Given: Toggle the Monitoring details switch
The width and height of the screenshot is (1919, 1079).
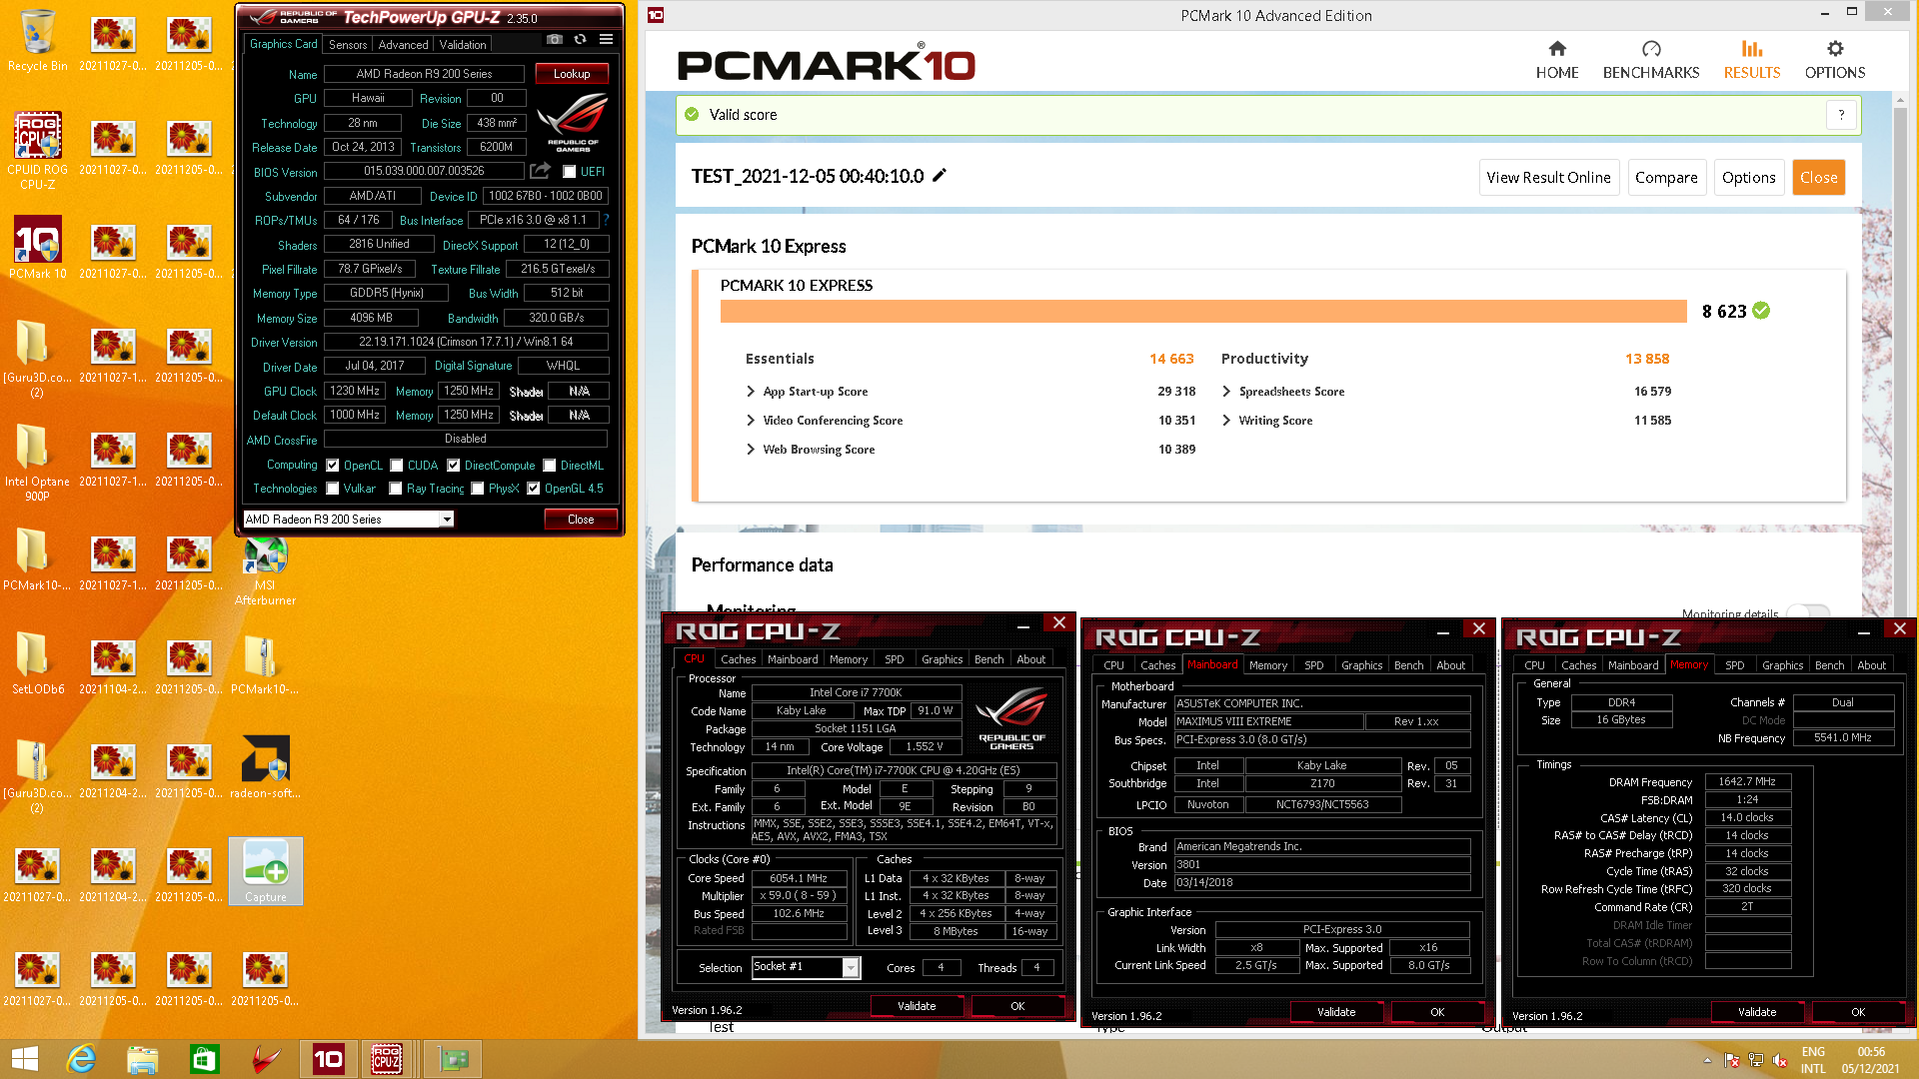Looking at the screenshot, I should [x=1807, y=612].
